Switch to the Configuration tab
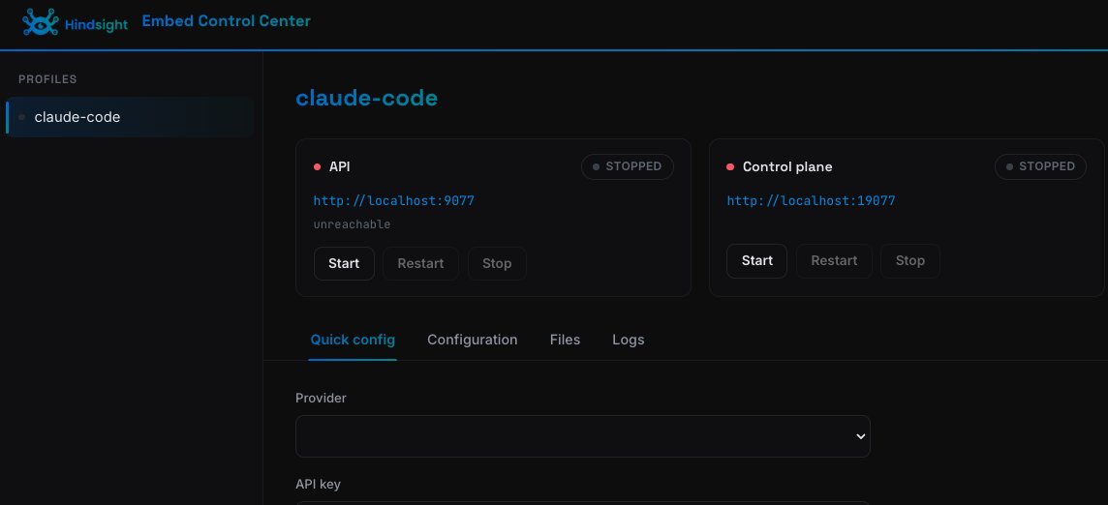The height and width of the screenshot is (505, 1108). [x=472, y=340]
